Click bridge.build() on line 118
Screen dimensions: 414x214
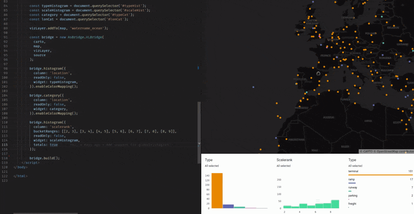[44, 158]
